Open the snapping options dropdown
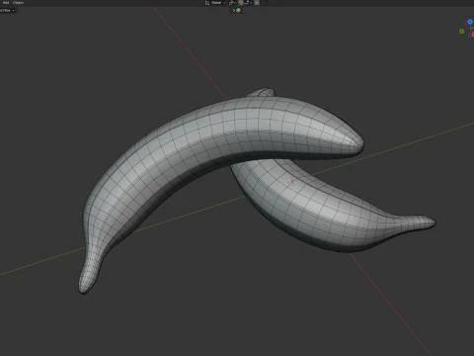Viewport: 474px width, 356px height. point(248,3)
